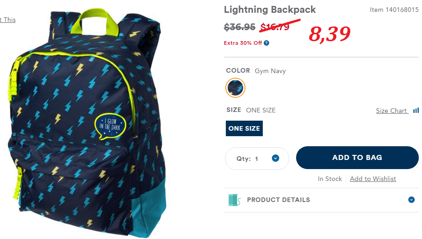Click the size chart bar icon
Image resolution: width=422 pixels, height=239 pixels.
pyautogui.click(x=416, y=110)
